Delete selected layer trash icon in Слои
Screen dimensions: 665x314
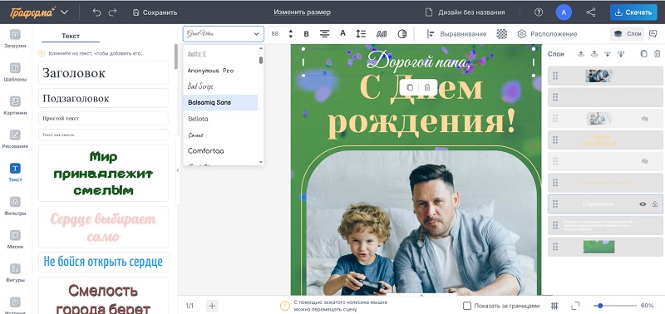click(657, 54)
